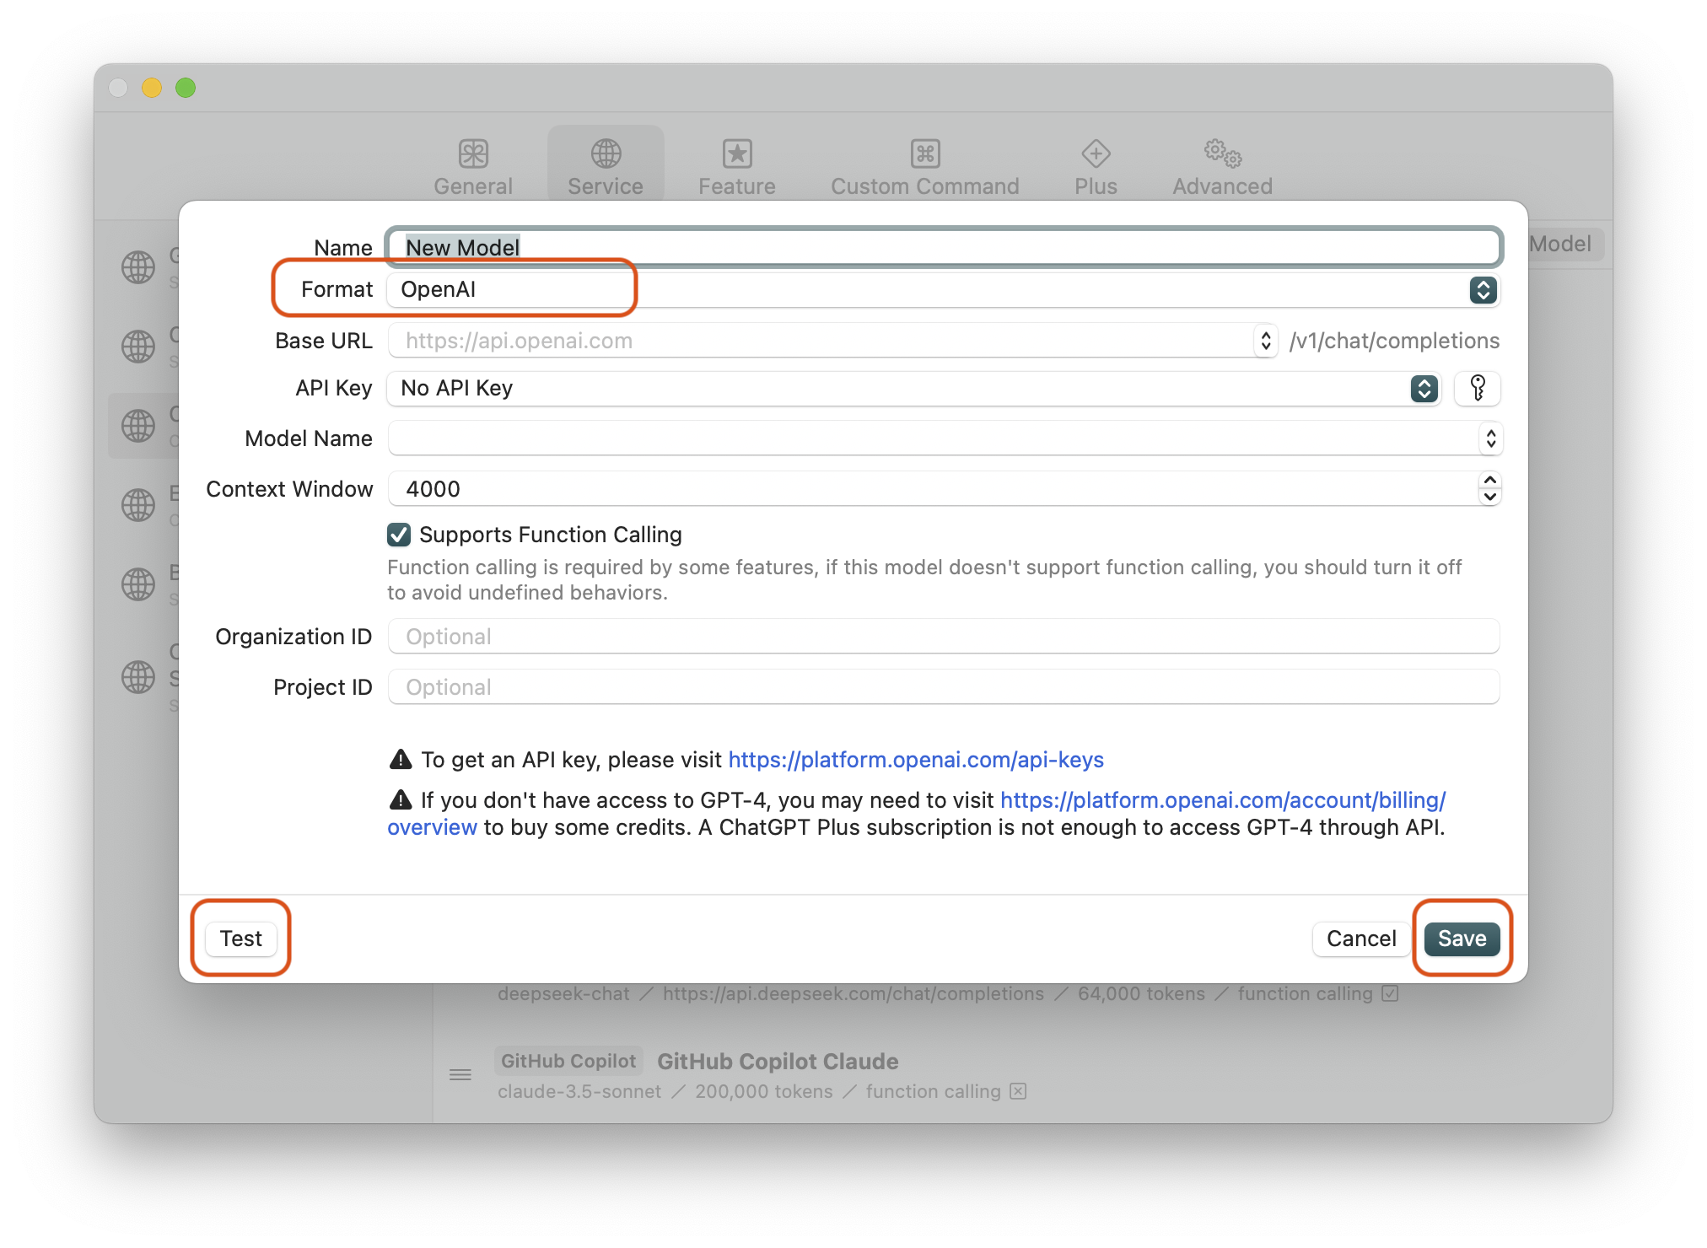This screenshot has width=1707, height=1248.
Task: Select the Service tab
Action: tap(606, 166)
